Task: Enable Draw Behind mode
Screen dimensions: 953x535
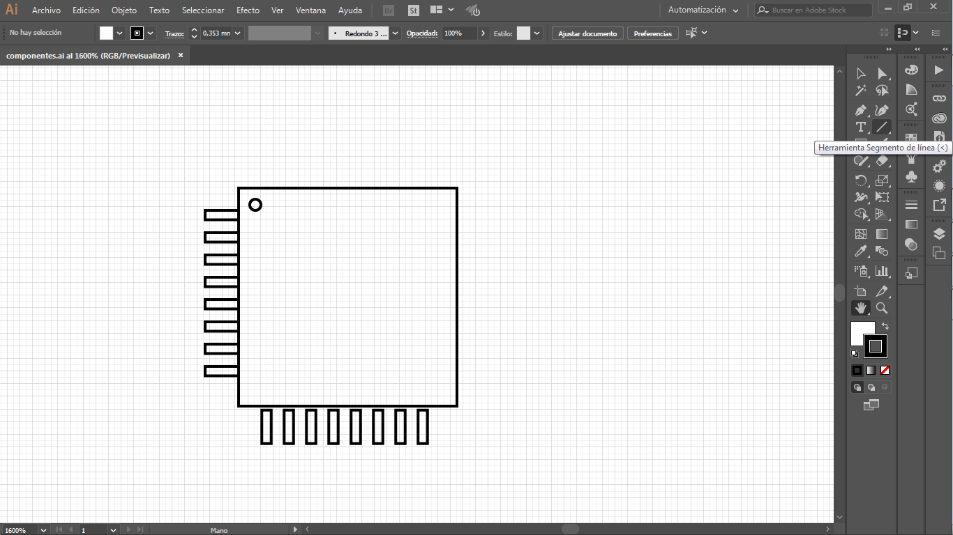Action: coord(871,387)
